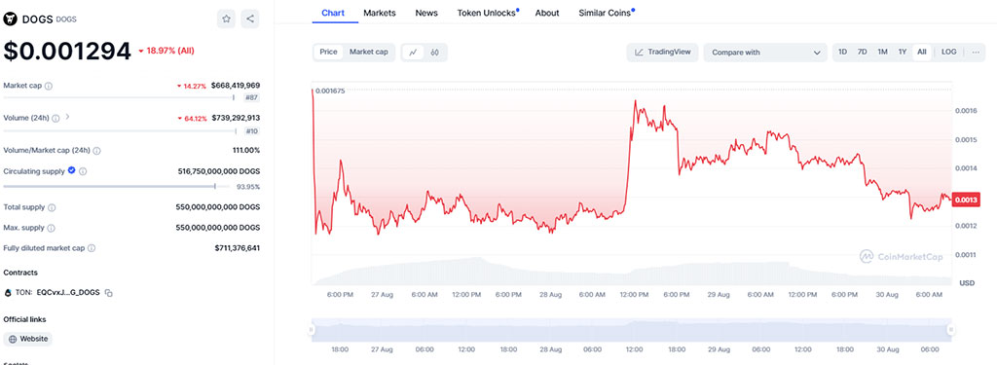Click the mini timeline range overview
This screenshot has height=365, width=997.
(631, 330)
